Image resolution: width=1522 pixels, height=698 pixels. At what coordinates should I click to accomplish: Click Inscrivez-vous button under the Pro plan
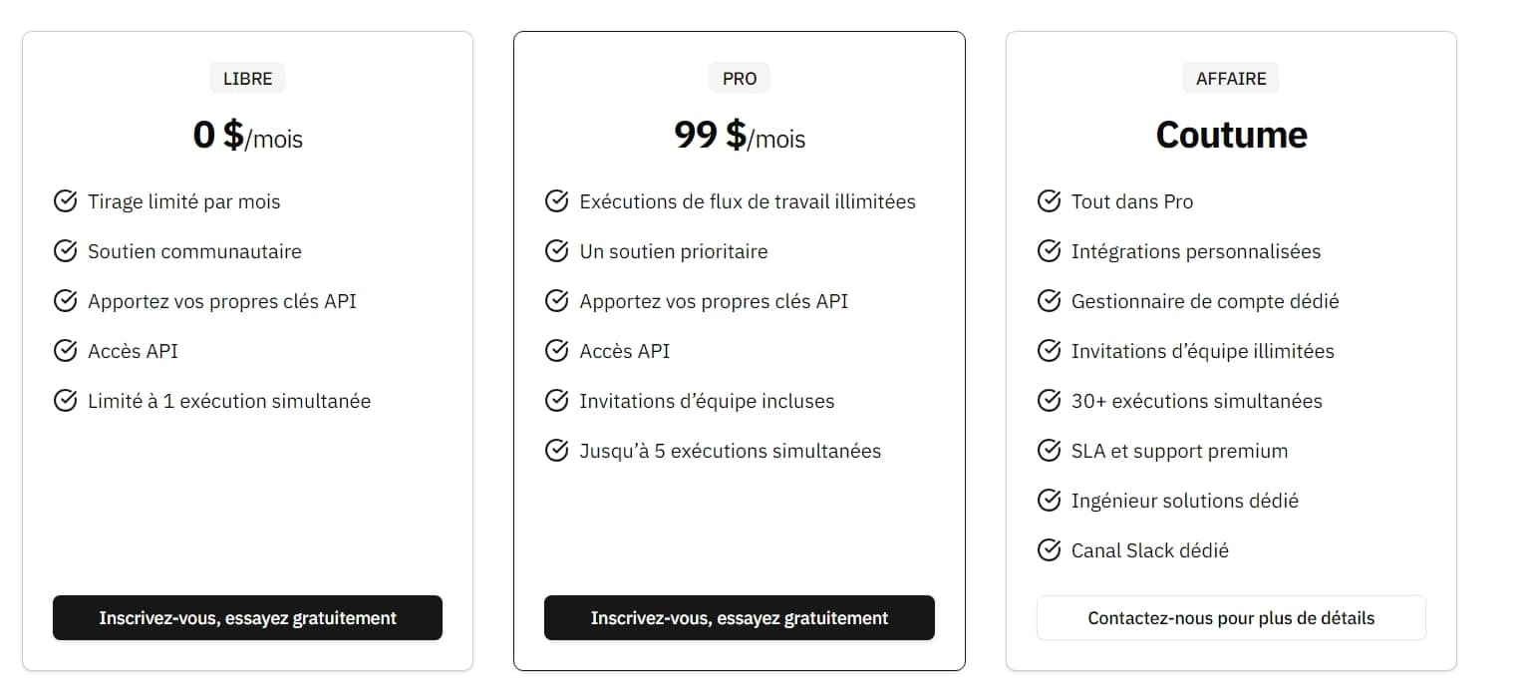coord(740,618)
